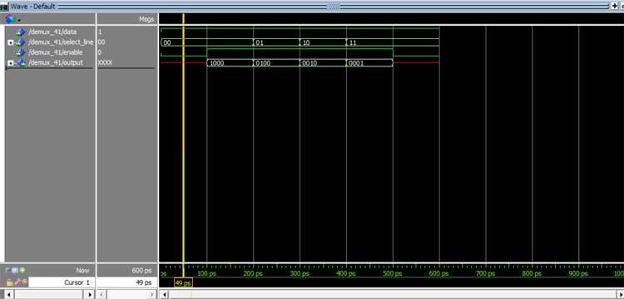The height and width of the screenshot is (299, 624).
Task: Open the wave format icon dropdown in header
Action: (x=12, y=19)
